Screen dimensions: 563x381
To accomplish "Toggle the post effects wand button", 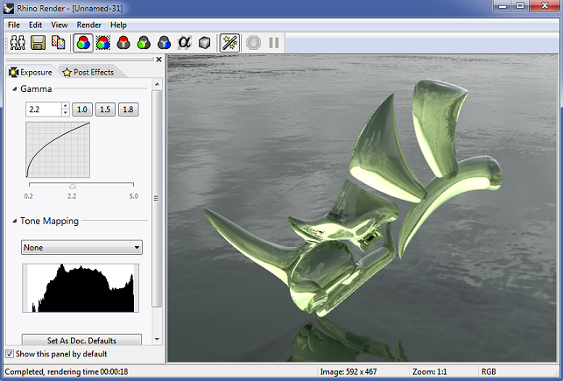I will pos(230,42).
